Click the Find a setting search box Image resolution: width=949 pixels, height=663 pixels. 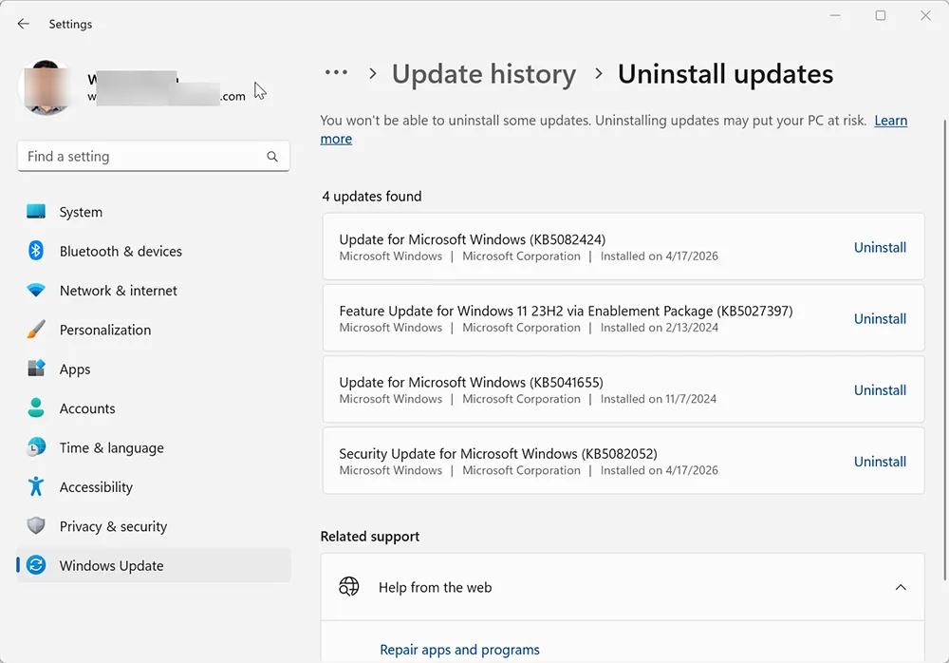point(153,157)
